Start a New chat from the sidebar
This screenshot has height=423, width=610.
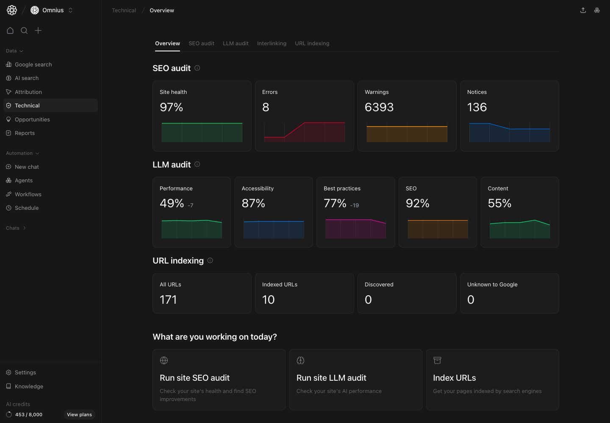click(x=27, y=167)
